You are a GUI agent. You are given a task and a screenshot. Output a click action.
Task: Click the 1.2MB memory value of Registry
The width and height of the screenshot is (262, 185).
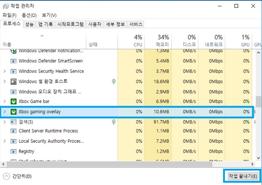pos(162,151)
